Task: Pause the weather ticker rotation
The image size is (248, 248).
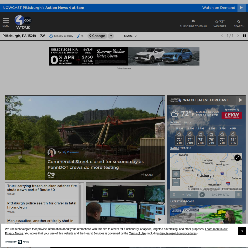Action: tap(244, 36)
